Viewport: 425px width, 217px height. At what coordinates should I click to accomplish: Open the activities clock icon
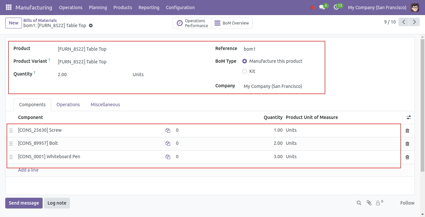[x=336, y=7]
